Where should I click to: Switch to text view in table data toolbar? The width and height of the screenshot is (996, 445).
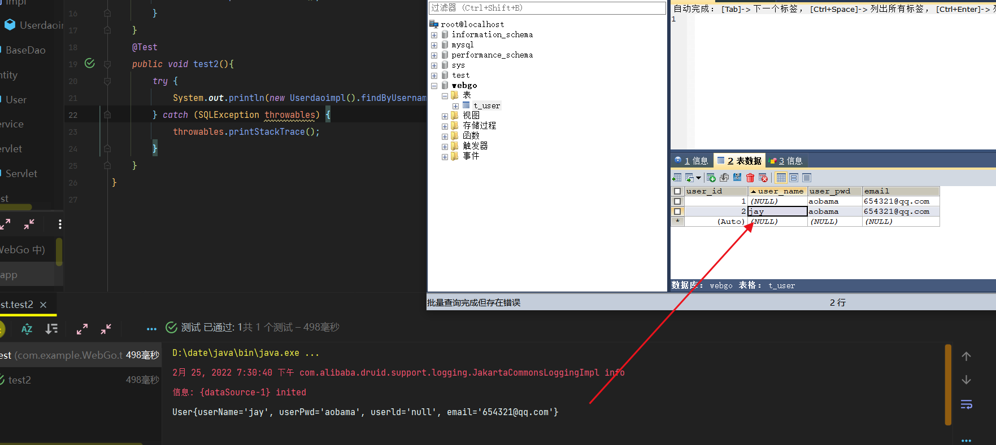click(807, 178)
